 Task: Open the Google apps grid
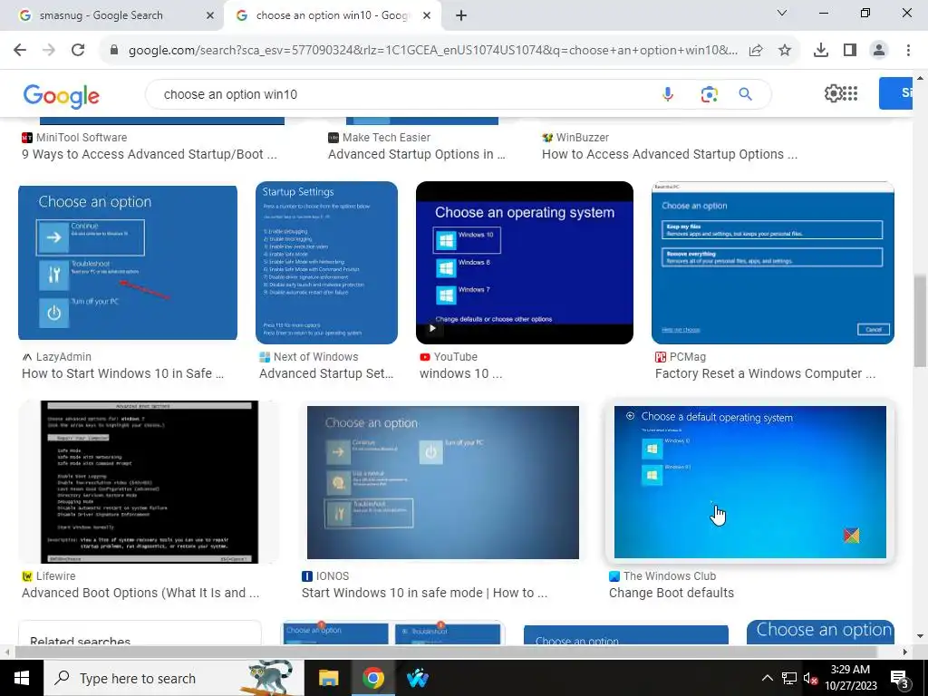click(850, 93)
